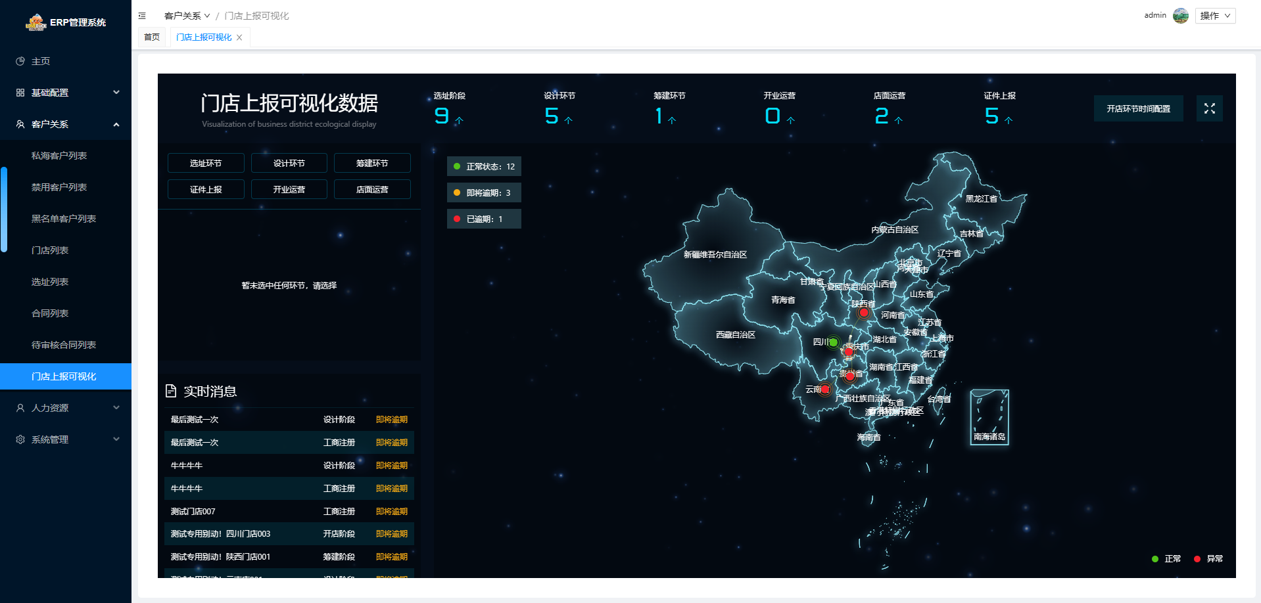Screen dimensions: 1261x603
Task: Click the up arrow beside 选址阶段 count
Action: [459, 120]
